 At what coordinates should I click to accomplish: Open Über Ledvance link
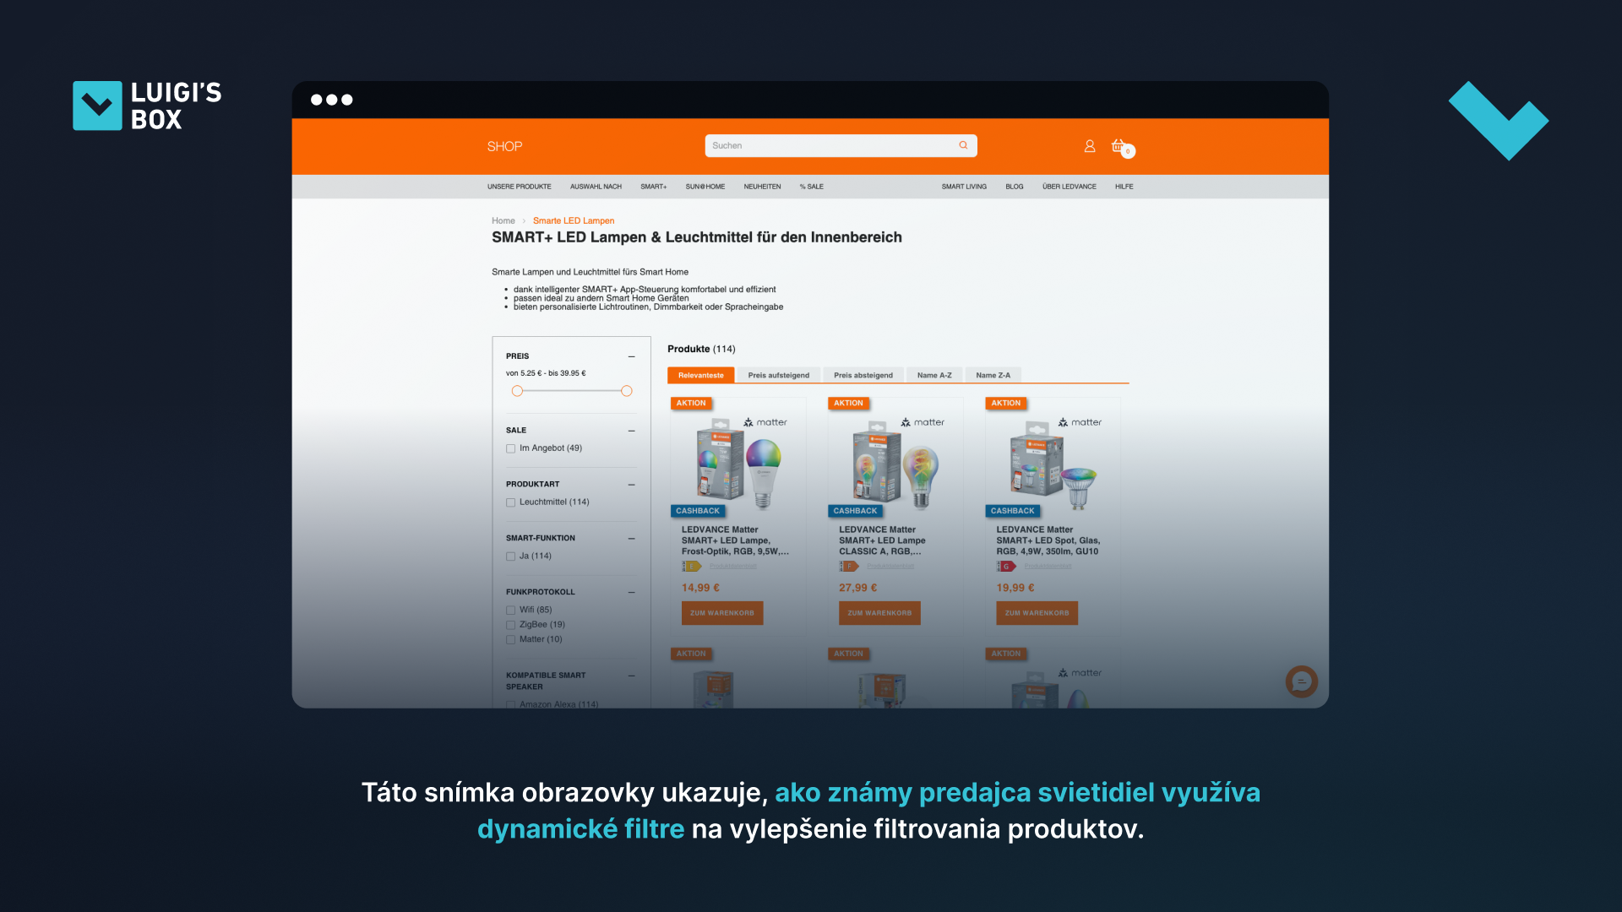pos(1069,187)
